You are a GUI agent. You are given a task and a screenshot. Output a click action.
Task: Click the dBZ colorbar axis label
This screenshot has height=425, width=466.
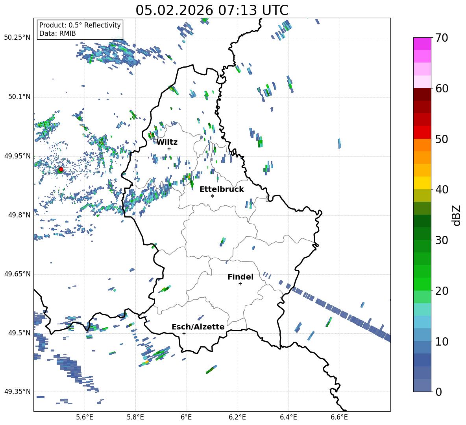[x=457, y=215]
